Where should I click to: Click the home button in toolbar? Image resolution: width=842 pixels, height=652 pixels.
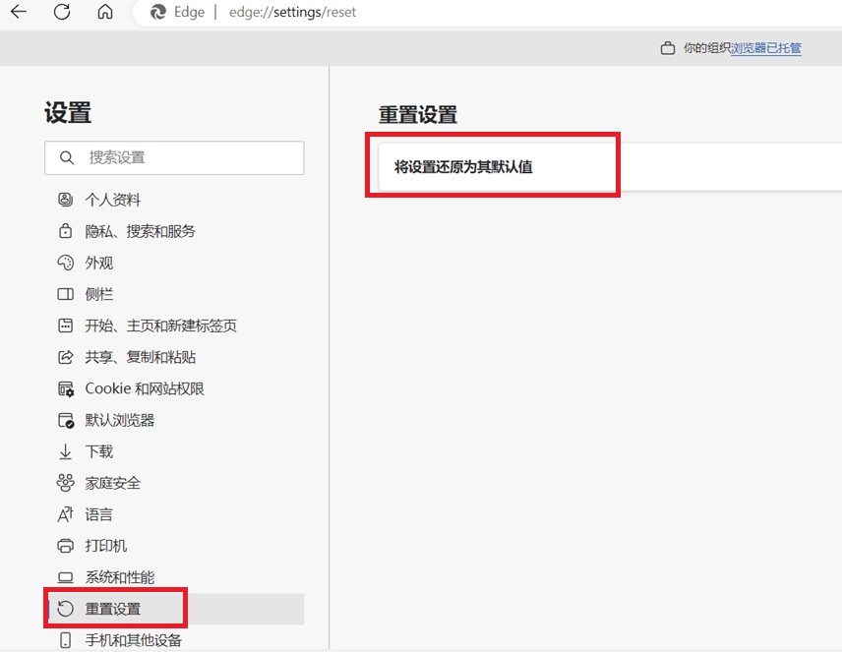[104, 13]
